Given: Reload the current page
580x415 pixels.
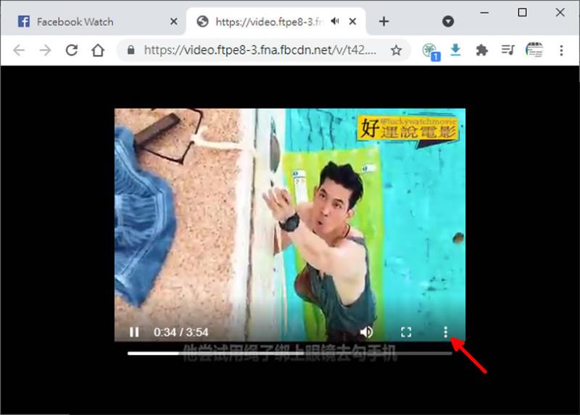Looking at the screenshot, I should (71, 50).
